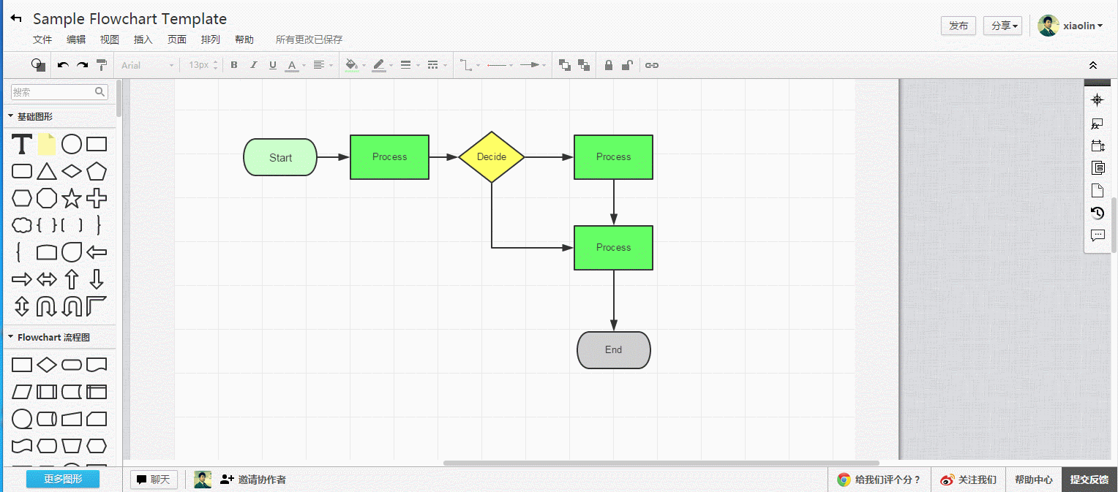
Task: Open the 分享 share dropdown
Action: tap(1002, 25)
